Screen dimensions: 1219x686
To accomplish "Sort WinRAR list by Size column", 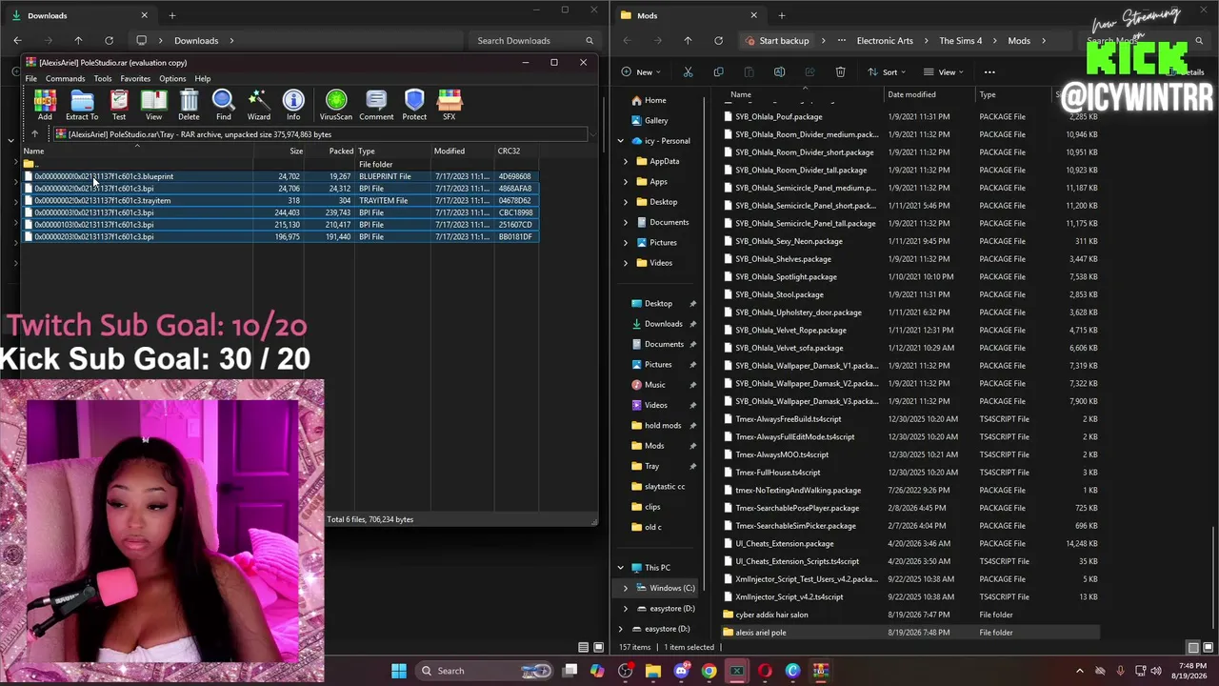I will click(x=296, y=151).
